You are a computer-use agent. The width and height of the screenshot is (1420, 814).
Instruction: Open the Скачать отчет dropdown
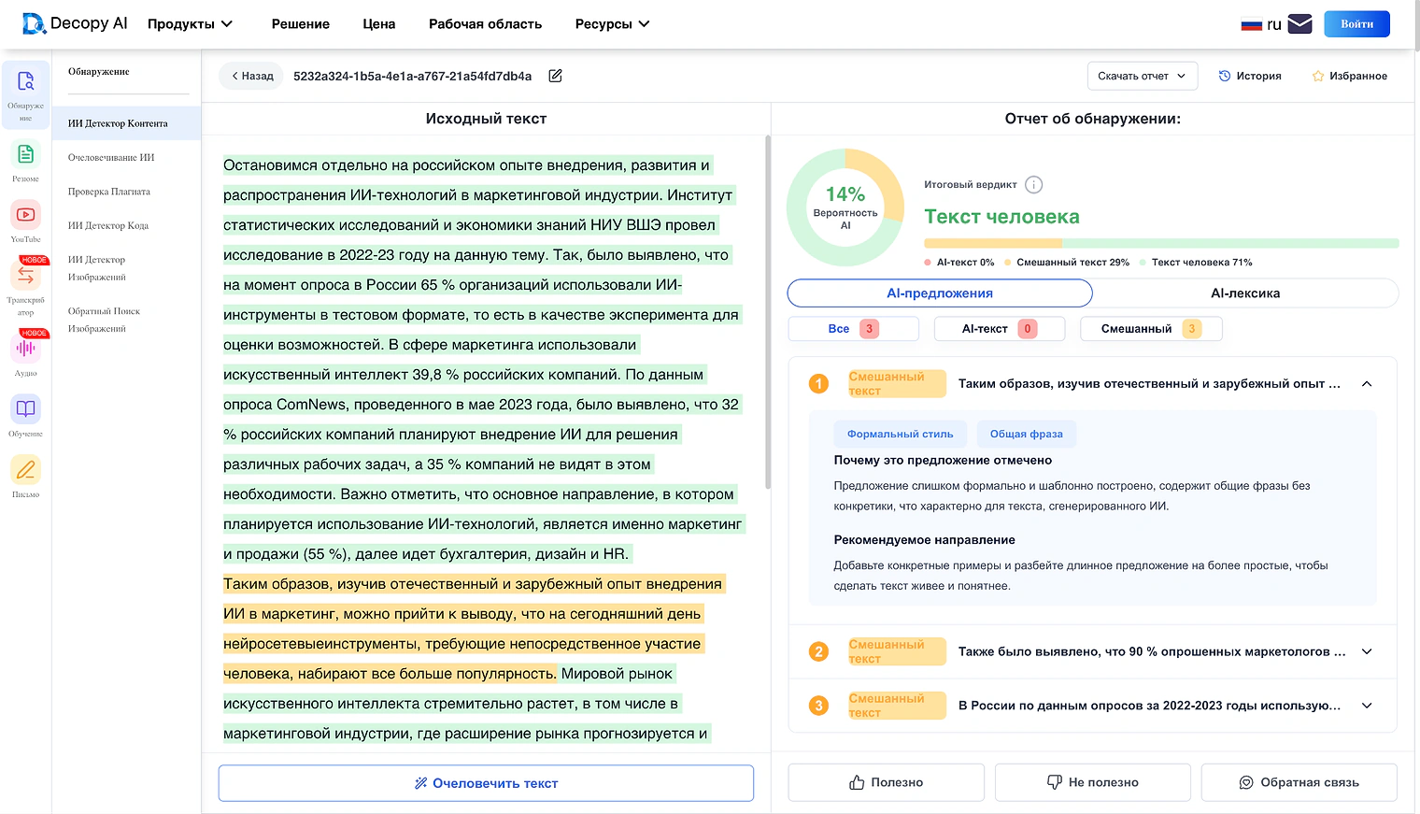1143,76
